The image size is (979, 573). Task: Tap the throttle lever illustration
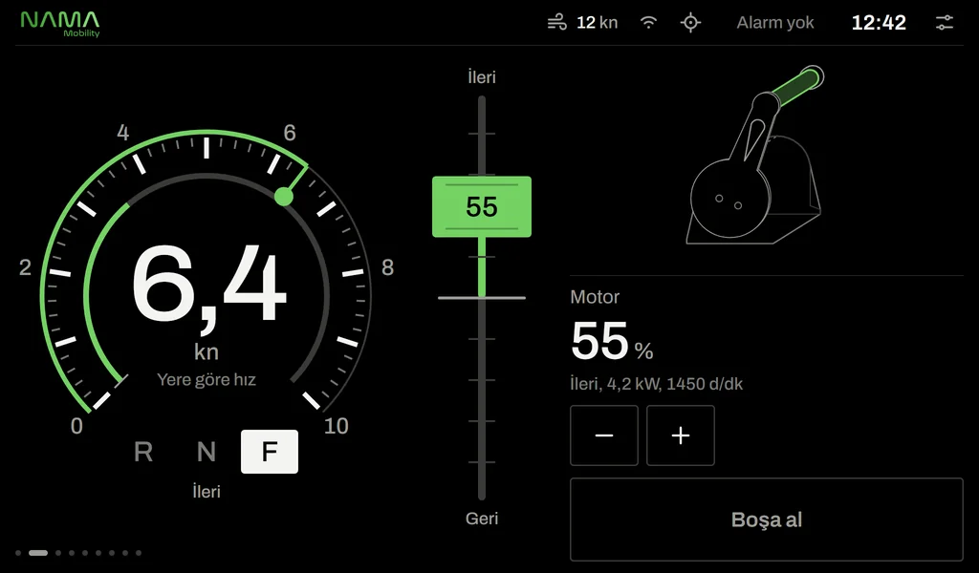pyautogui.click(x=755, y=155)
